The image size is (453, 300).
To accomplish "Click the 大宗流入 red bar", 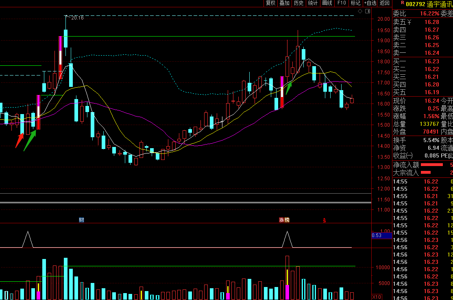I will [x=426, y=173].
